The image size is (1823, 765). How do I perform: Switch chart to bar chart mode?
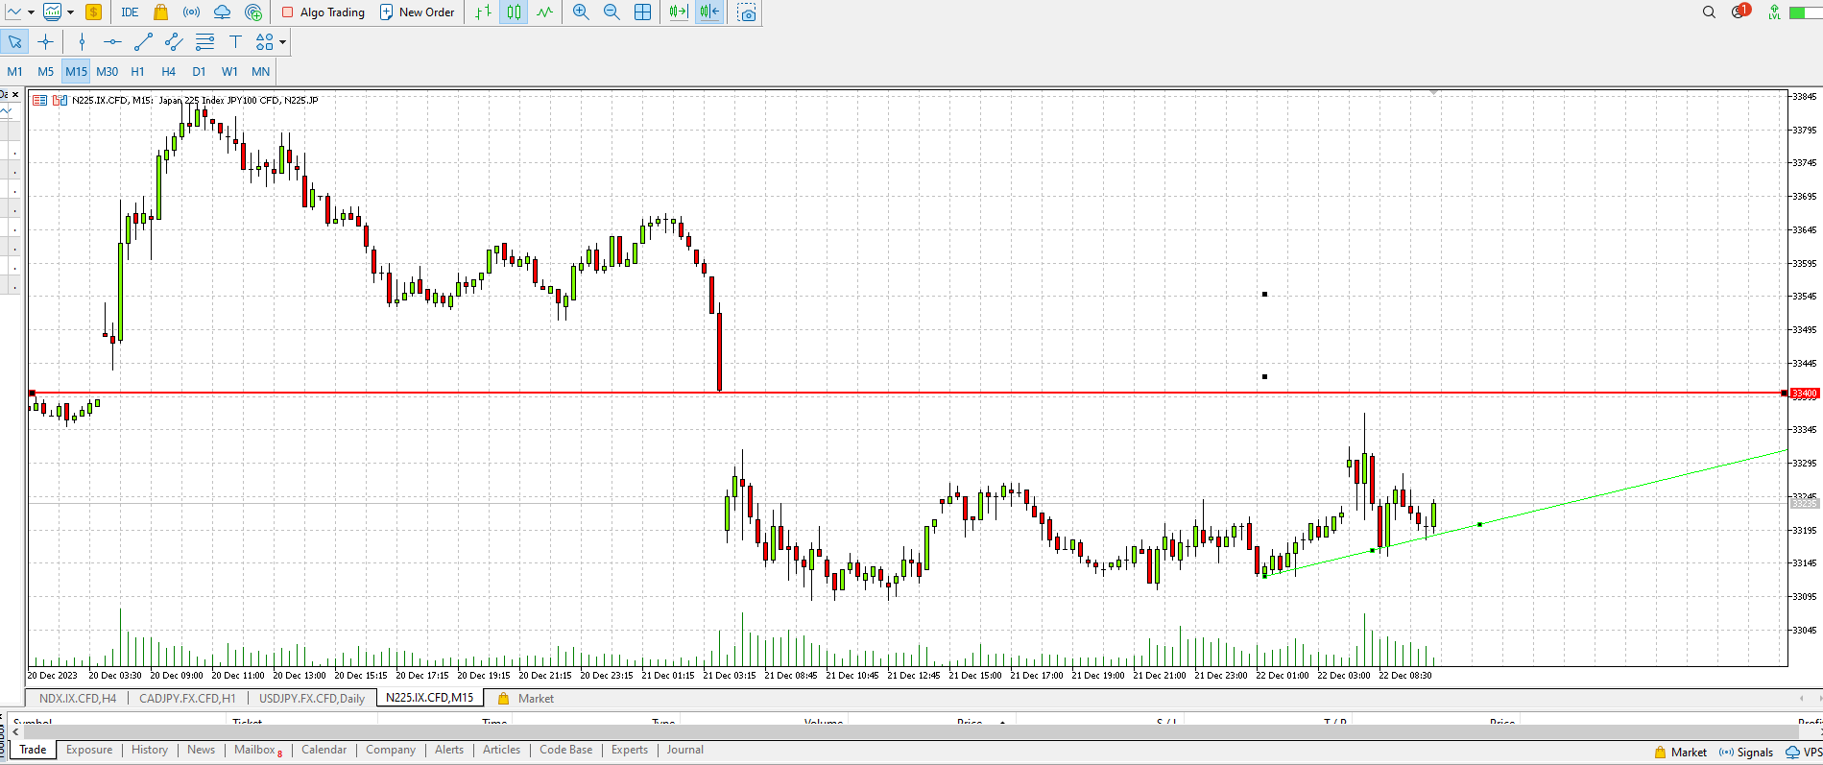click(x=484, y=12)
